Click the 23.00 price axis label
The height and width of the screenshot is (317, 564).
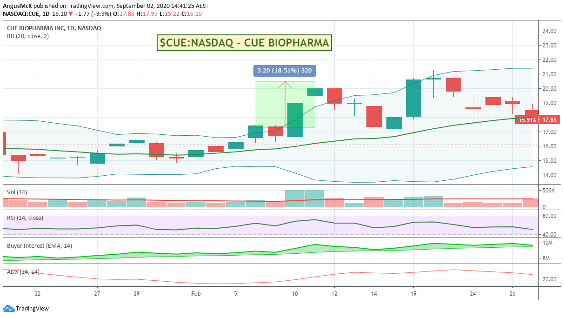tap(549, 46)
